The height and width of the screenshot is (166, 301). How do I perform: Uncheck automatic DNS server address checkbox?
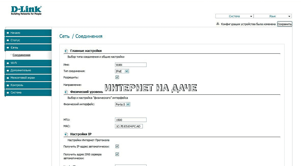click(x=117, y=154)
